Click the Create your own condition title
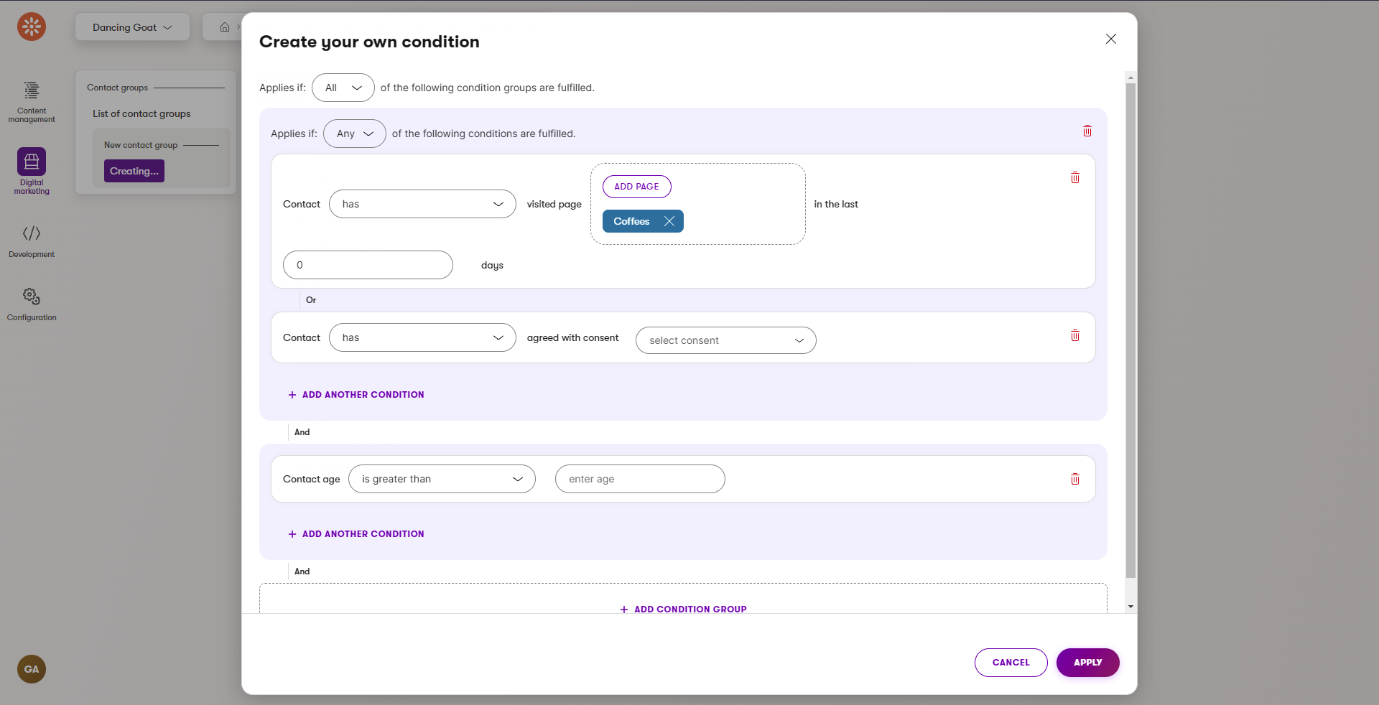The image size is (1379, 705). coord(369,42)
